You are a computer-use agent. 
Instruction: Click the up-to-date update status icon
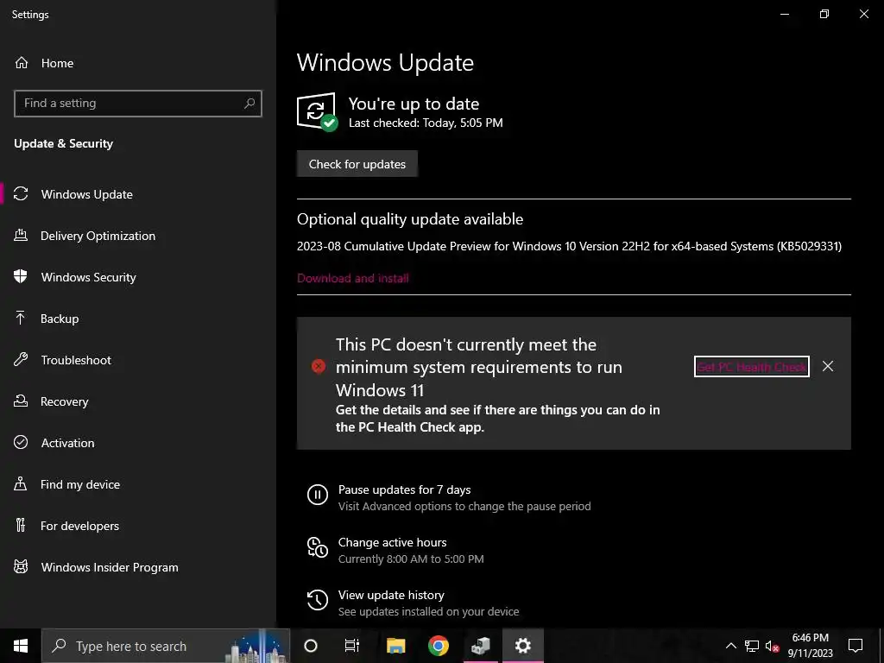coord(317,111)
